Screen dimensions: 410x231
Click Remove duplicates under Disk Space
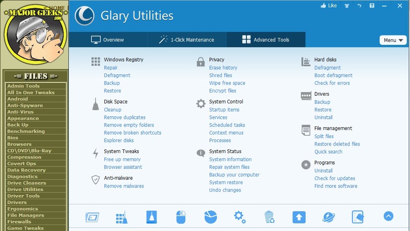[125, 117]
